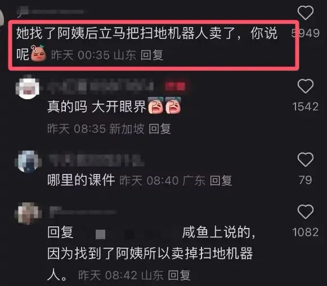This screenshot has height=286, width=327.
Task: Like the highlighted comment with 5949 likes
Action: click(x=305, y=13)
